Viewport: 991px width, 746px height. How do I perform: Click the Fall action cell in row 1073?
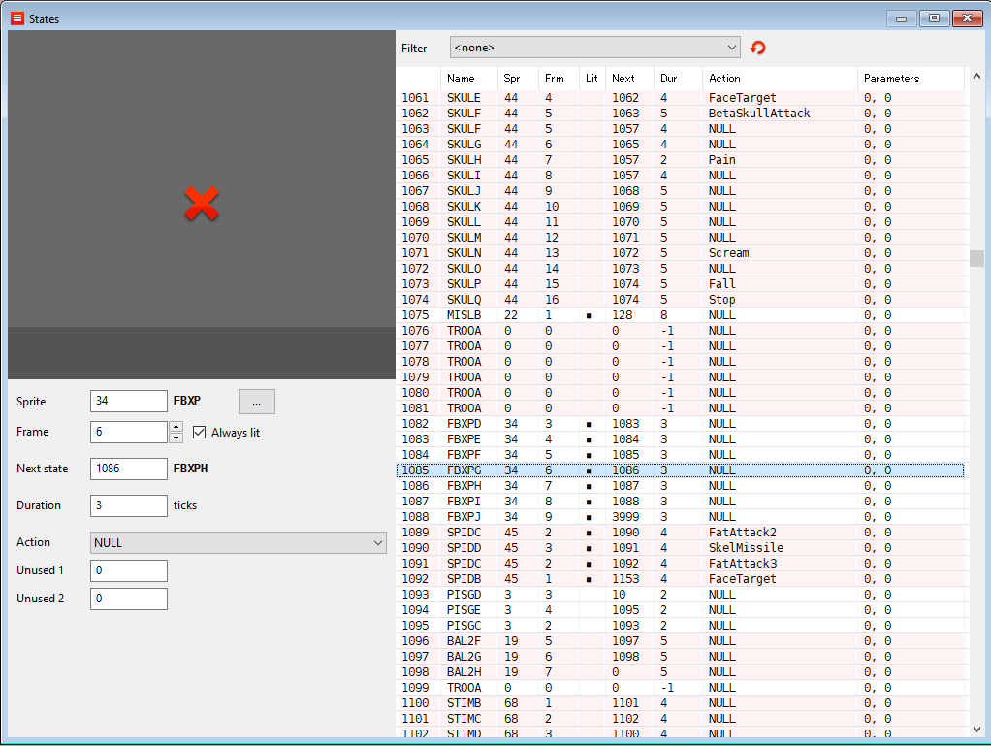pos(721,284)
